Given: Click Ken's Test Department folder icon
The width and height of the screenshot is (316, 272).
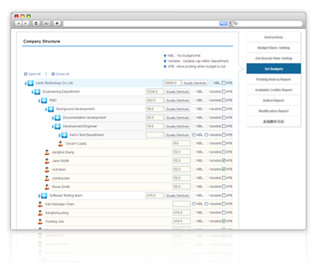Looking at the screenshot, I should point(65,135).
